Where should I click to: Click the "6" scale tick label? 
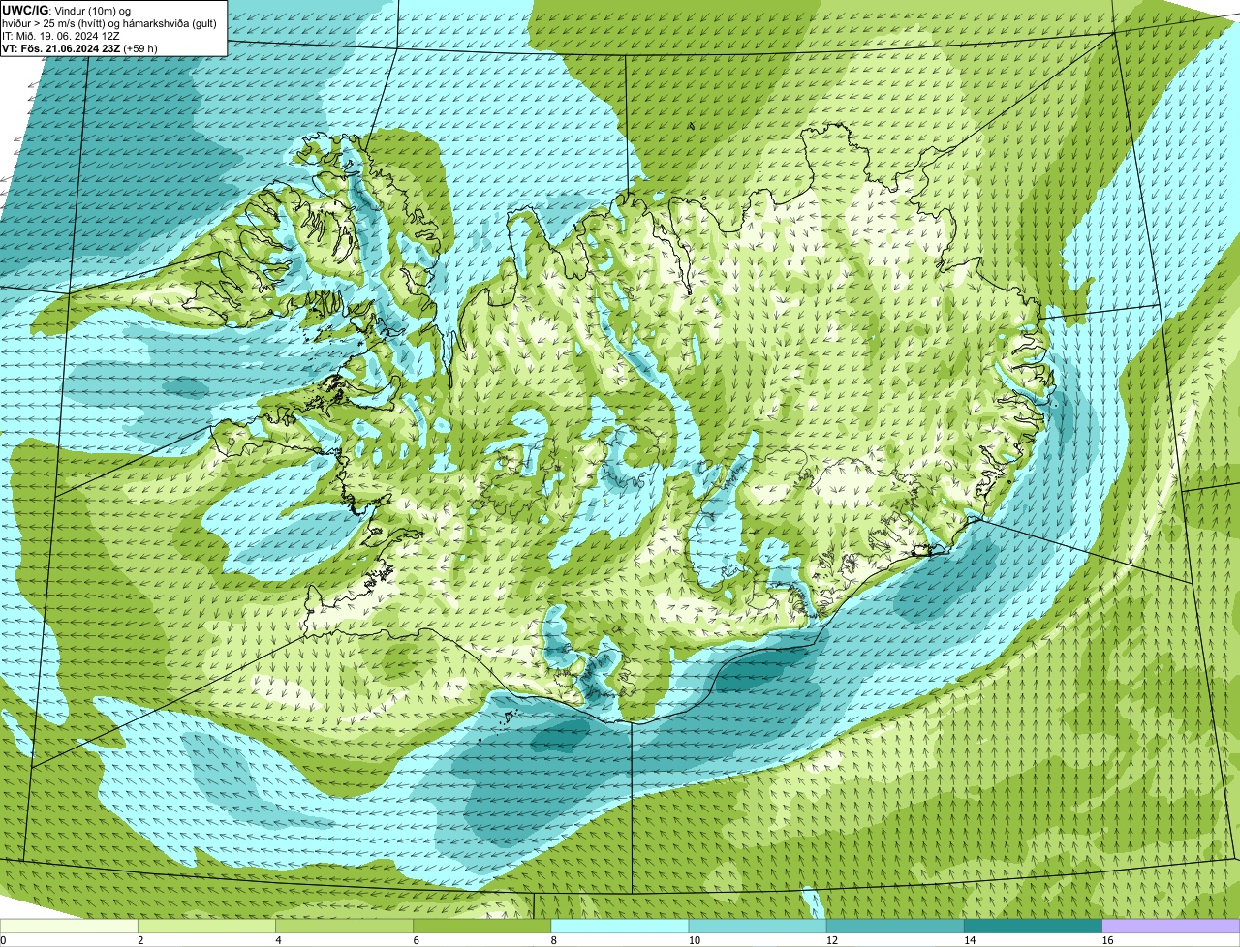[417, 940]
